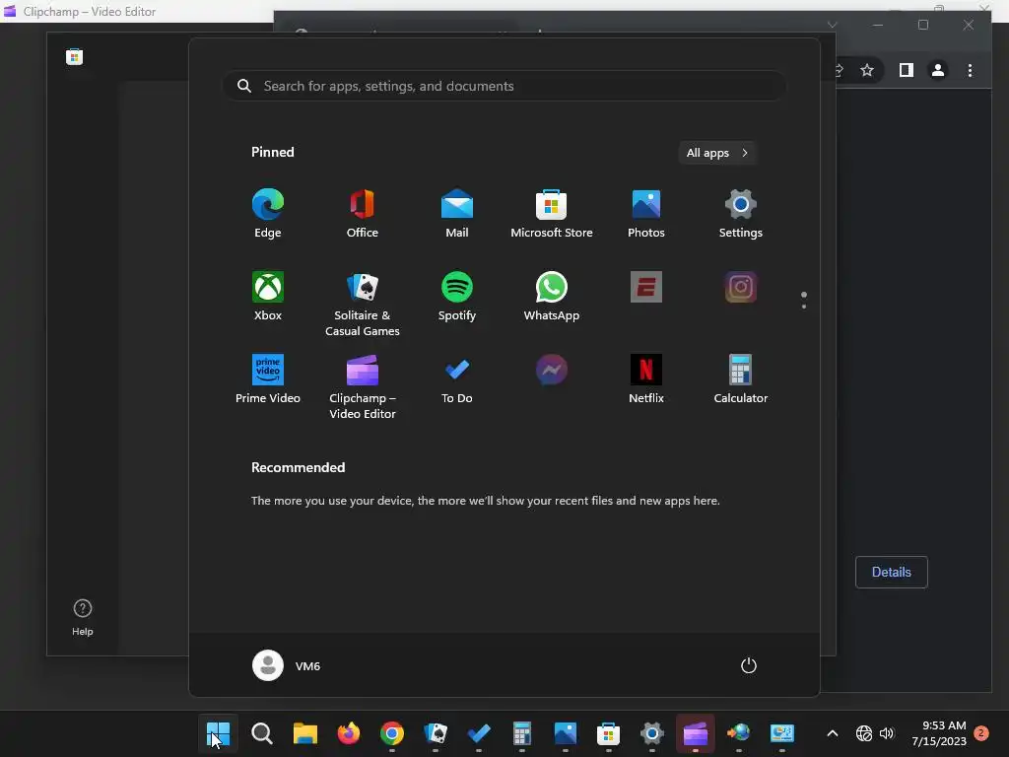Open Settings from pinned apps
The height and width of the screenshot is (757, 1009).
pos(741,214)
